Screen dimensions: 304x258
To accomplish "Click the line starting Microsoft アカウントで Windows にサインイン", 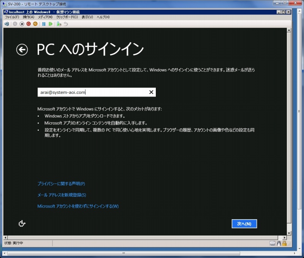I will (100, 109).
